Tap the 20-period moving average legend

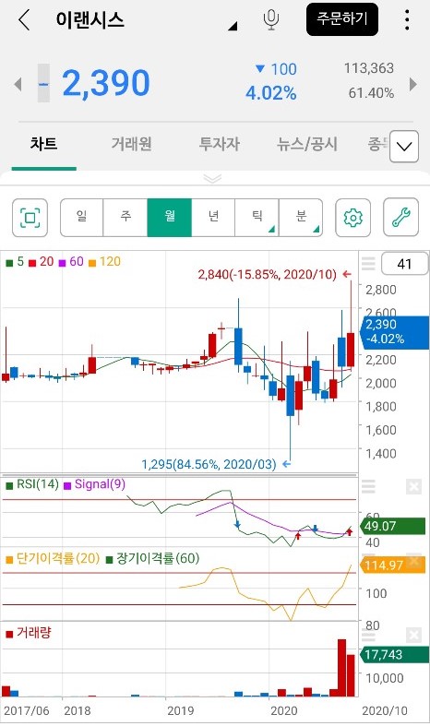(42, 262)
